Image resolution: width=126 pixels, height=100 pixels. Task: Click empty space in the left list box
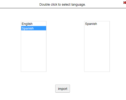coord(33,51)
